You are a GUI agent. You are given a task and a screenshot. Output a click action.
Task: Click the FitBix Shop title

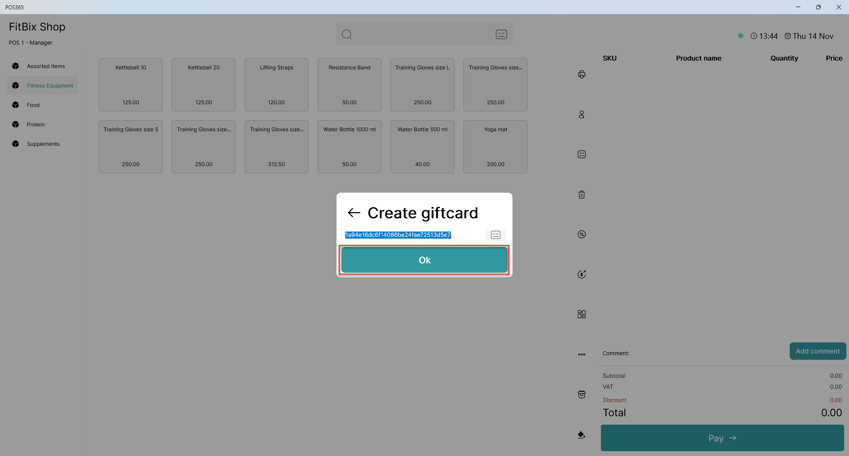(37, 27)
